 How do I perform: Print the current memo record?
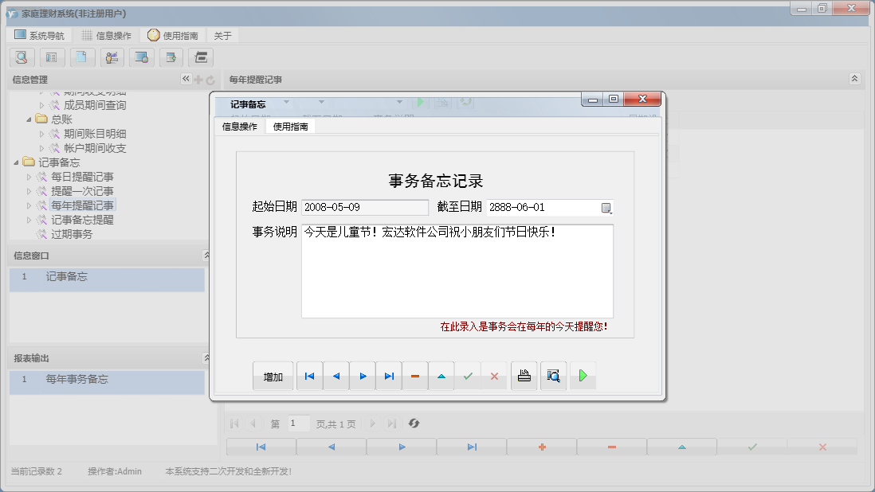click(x=524, y=375)
